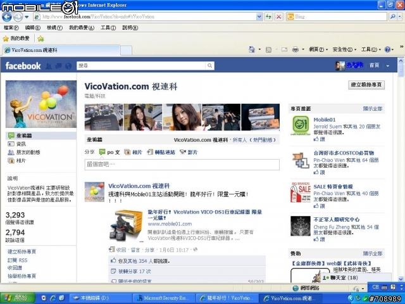Image resolution: width=405 pixels, height=304 pixels.
Task: Open the first photo in the photo strip
Action: [104, 117]
